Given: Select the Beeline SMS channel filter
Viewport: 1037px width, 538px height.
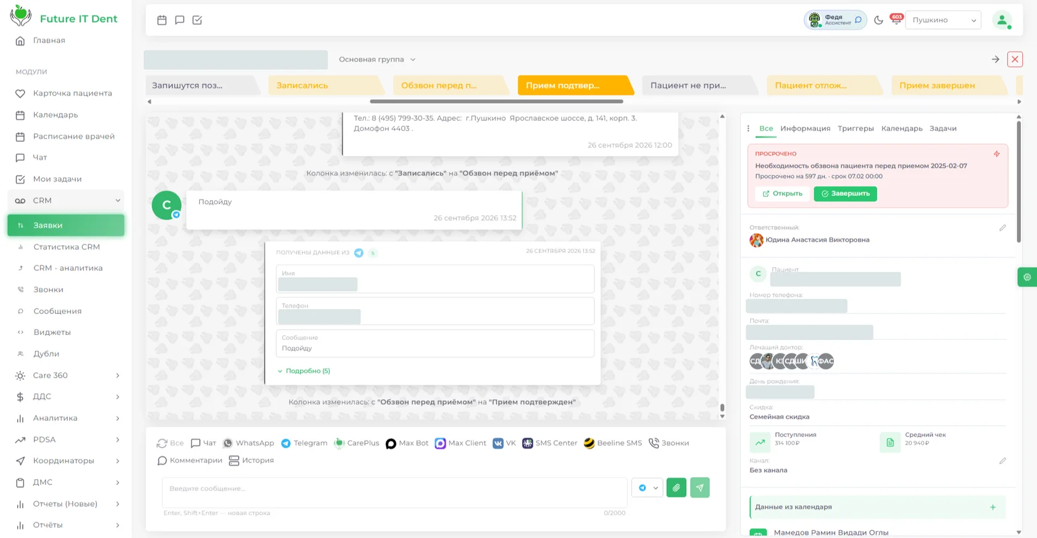Looking at the screenshot, I should click(x=613, y=443).
